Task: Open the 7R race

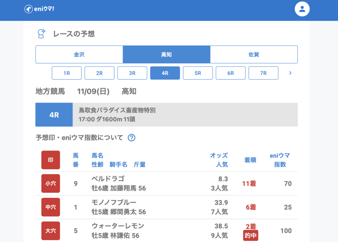Action: 263,73
